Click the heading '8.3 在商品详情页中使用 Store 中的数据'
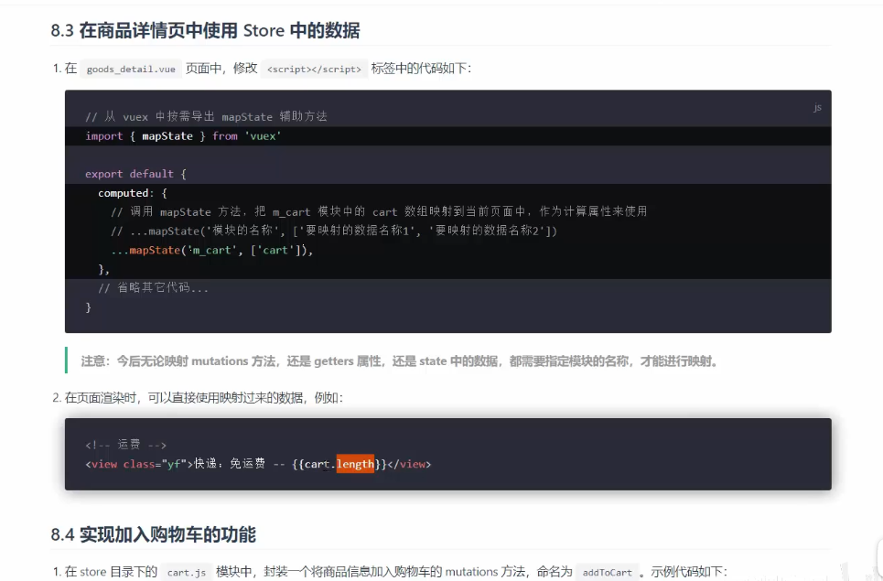 pyautogui.click(x=205, y=30)
